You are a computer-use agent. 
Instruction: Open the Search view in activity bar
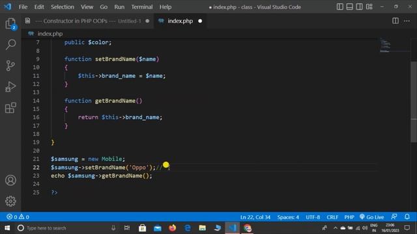click(10, 44)
